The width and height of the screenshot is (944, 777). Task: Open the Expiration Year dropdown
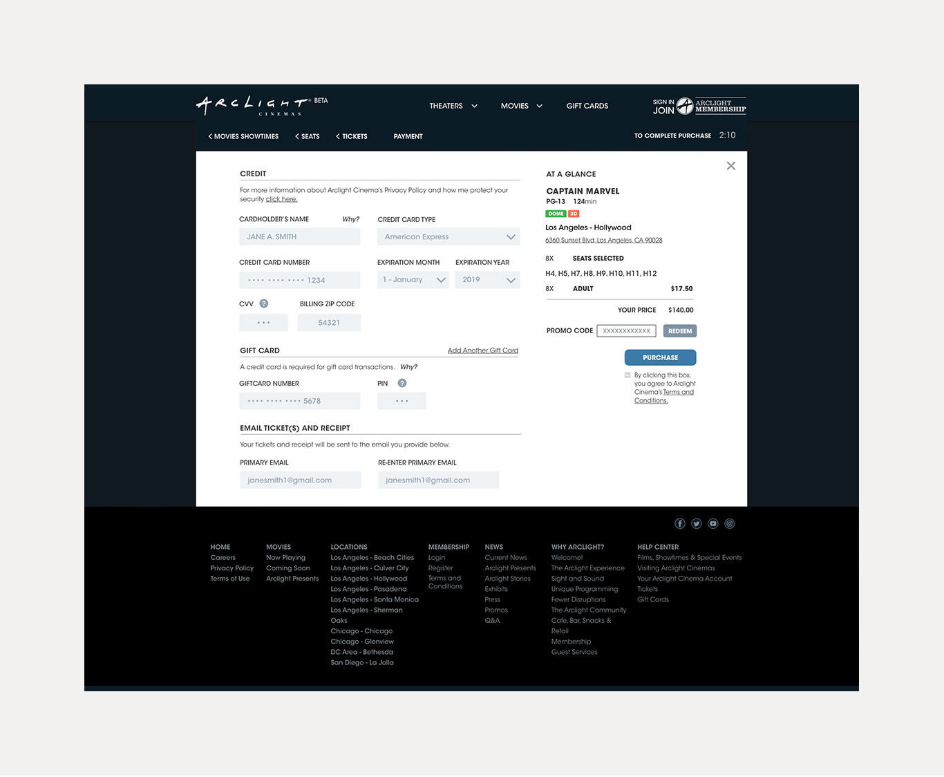487,279
